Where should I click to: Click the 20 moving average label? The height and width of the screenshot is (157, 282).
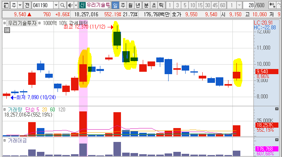(44, 109)
